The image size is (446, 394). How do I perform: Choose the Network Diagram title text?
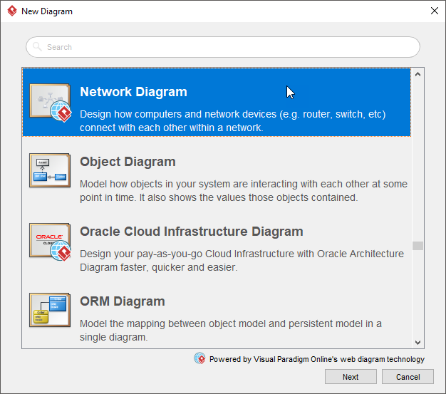point(133,92)
